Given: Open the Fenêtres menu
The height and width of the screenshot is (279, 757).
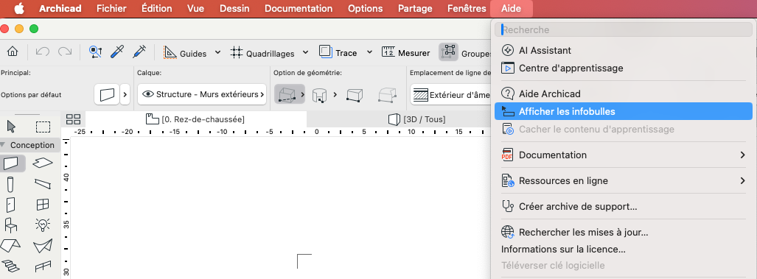Looking at the screenshot, I should (x=467, y=8).
